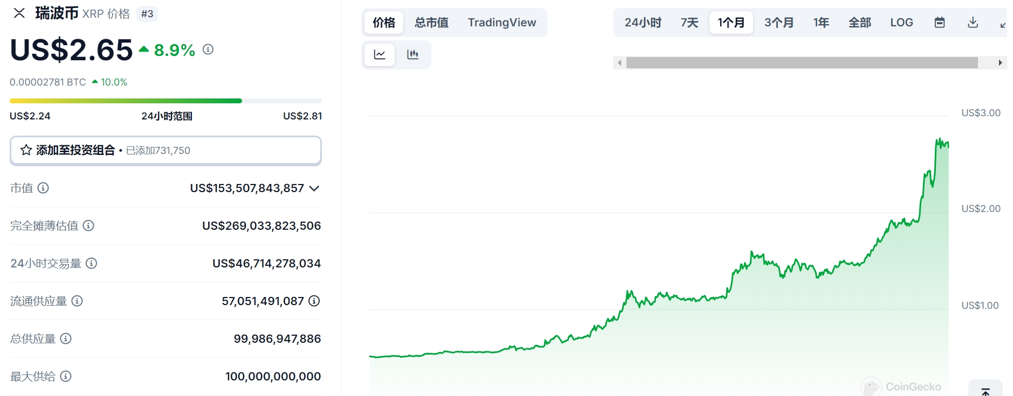Screen dimensions: 1013x396
Task: Expand chart to fullscreen icon
Action: click(x=1003, y=25)
